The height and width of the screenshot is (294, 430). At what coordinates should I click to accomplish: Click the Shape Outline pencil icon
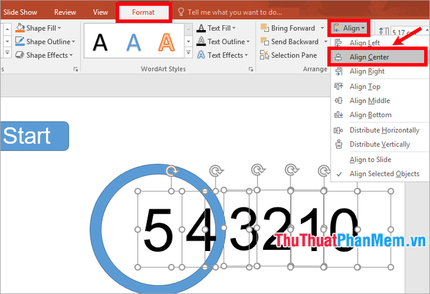[20, 41]
